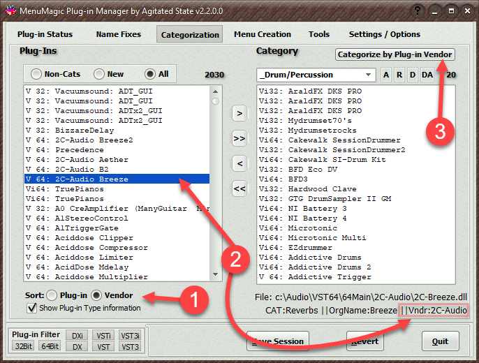Select AcidDose Mdelay in plug-ins list

tap(117, 267)
